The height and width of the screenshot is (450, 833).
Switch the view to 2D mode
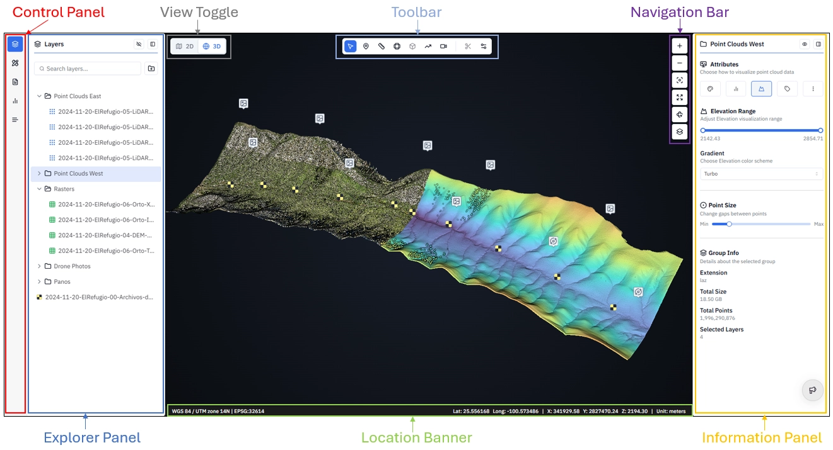[x=185, y=47]
